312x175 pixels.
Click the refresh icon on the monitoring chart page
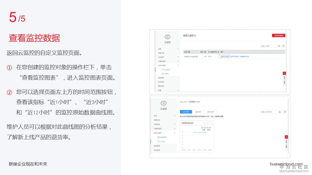(285, 112)
